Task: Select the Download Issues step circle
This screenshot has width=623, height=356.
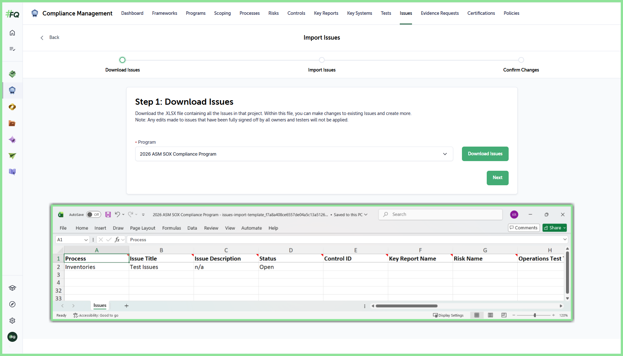Action: click(x=122, y=60)
